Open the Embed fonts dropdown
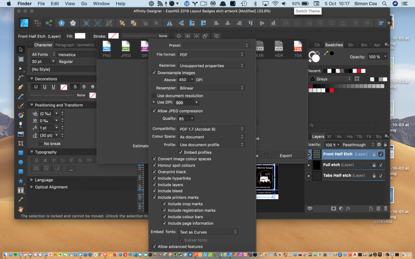The height and width of the screenshot is (259, 415). 208,232
